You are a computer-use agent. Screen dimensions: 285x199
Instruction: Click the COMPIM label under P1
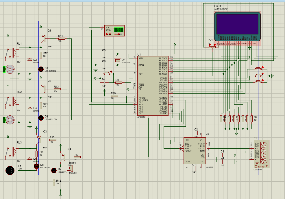click(x=258, y=169)
